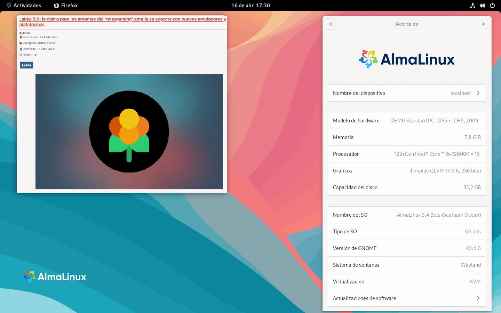The width and height of the screenshot is (501, 313).
Task: Select the hardware model value 'QEMU Standard PC'
Action: point(412,121)
